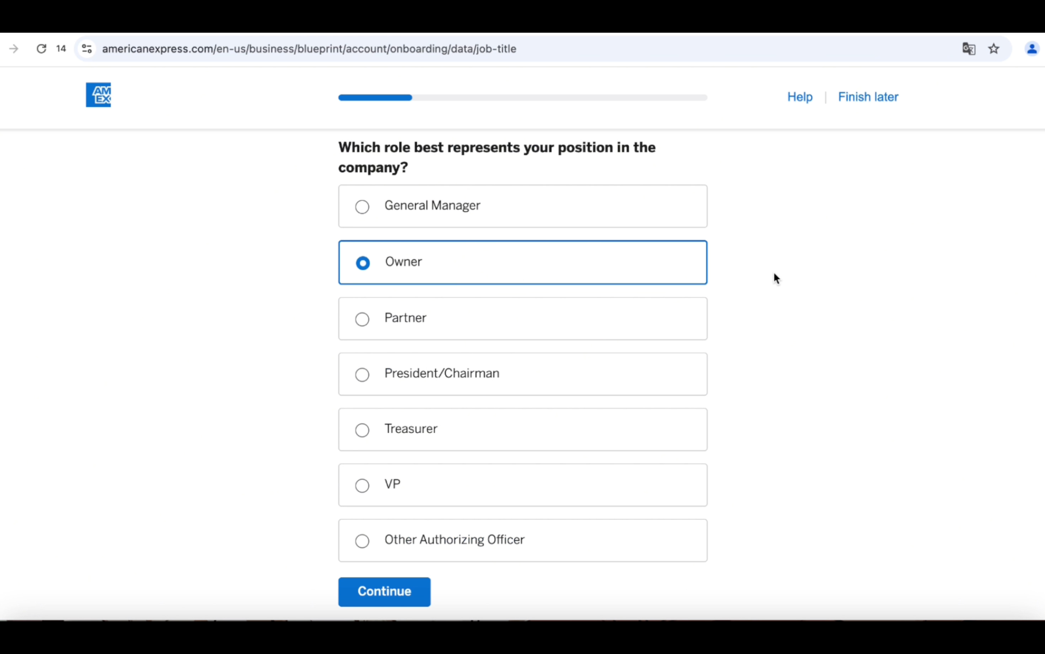The height and width of the screenshot is (654, 1045).
Task: Click the browser forward arrow
Action: (14, 49)
